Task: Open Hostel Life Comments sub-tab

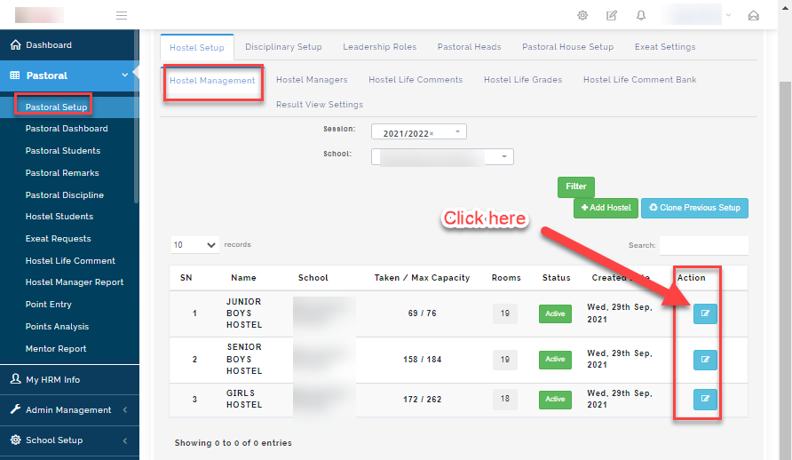Action: point(416,79)
